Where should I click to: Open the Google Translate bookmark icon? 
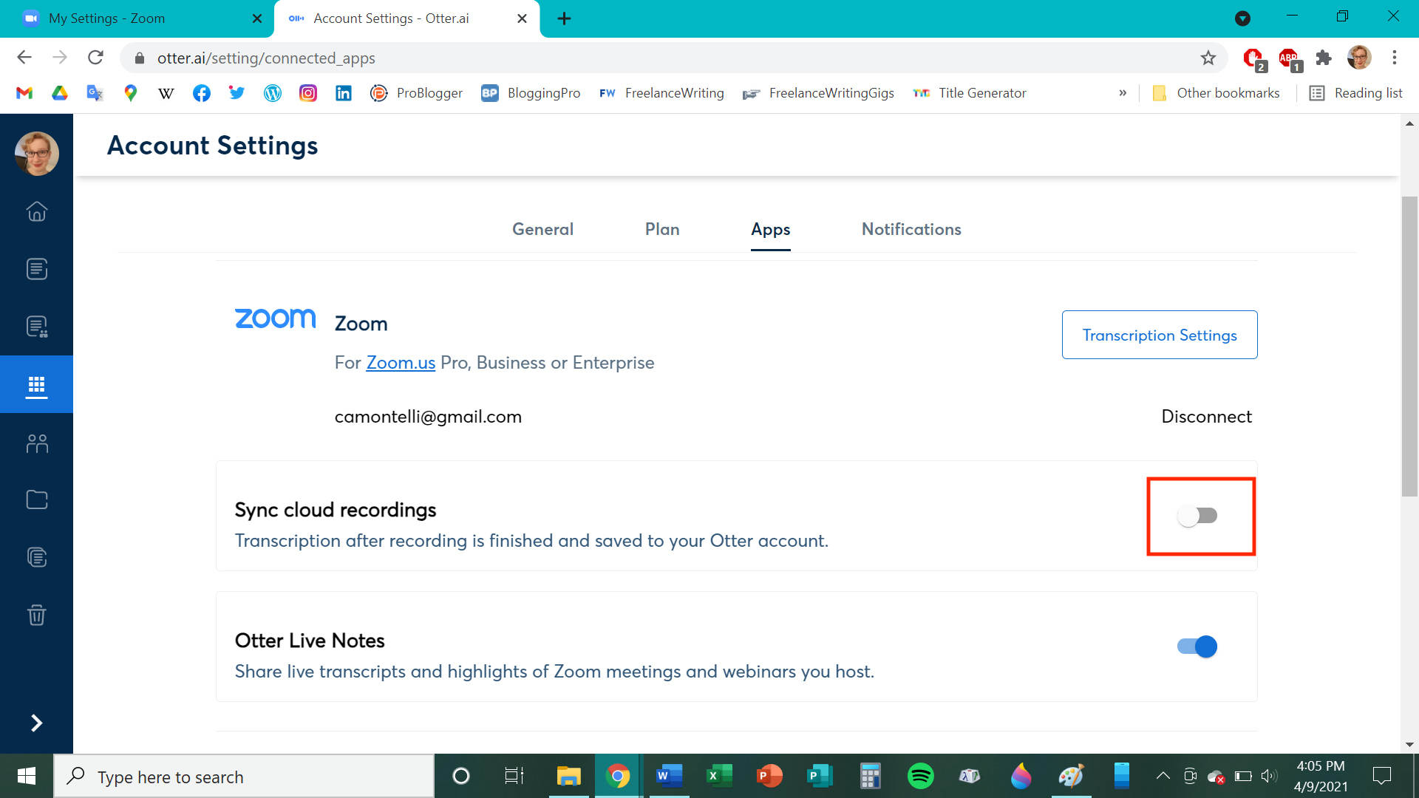click(95, 93)
